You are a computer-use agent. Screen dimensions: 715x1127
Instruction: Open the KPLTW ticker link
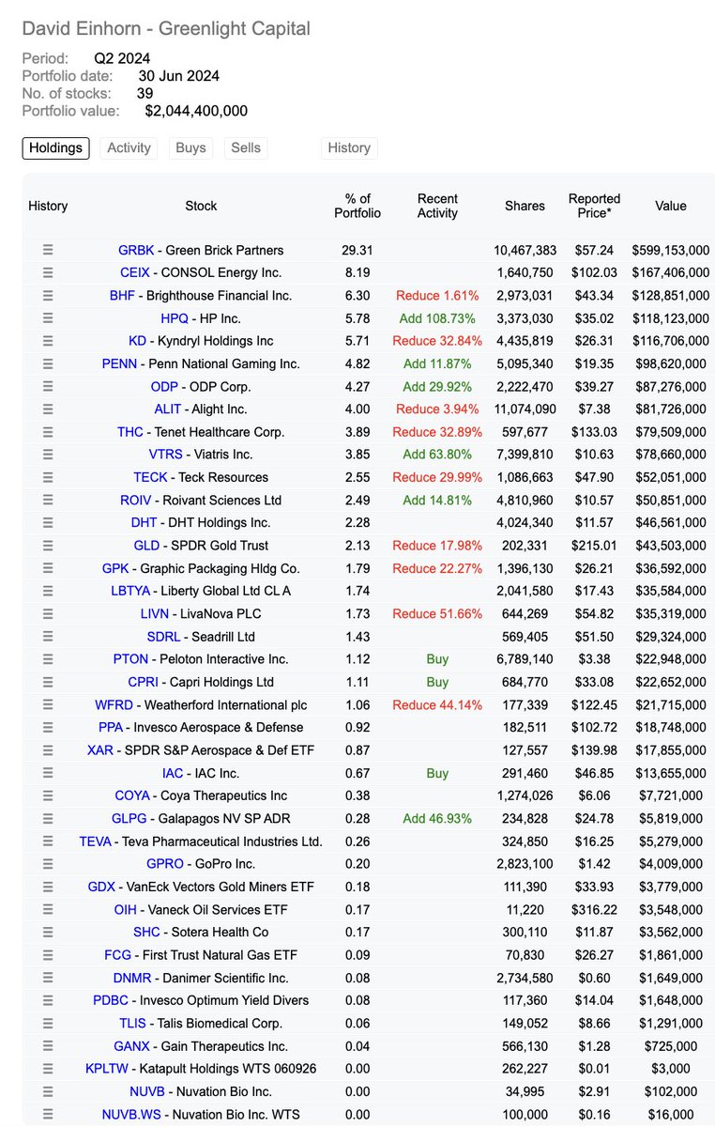click(x=106, y=1068)
